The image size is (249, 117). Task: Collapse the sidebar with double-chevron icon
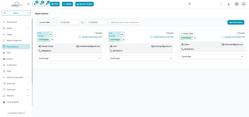pyautogui.click(x=28, y=4)
